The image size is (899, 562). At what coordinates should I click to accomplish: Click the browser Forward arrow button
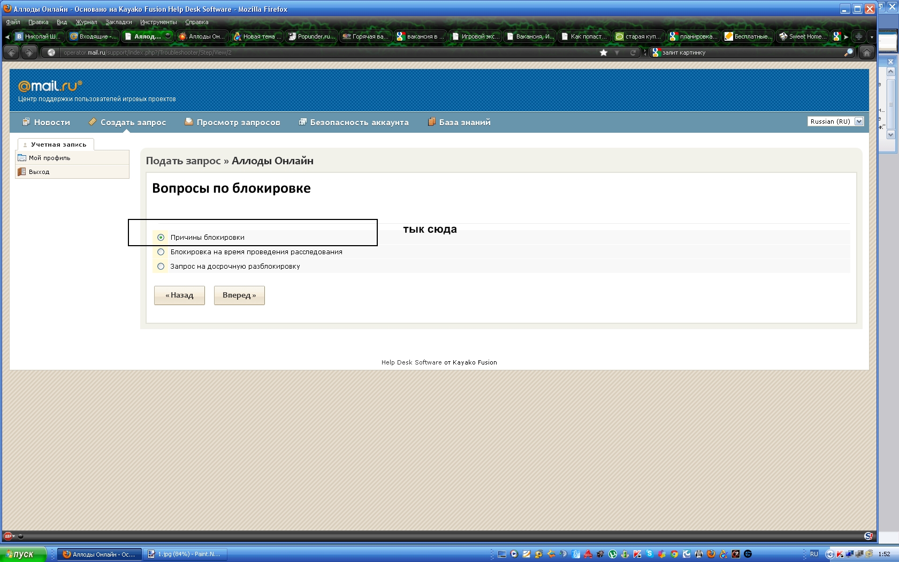click(x=29, y=52)
